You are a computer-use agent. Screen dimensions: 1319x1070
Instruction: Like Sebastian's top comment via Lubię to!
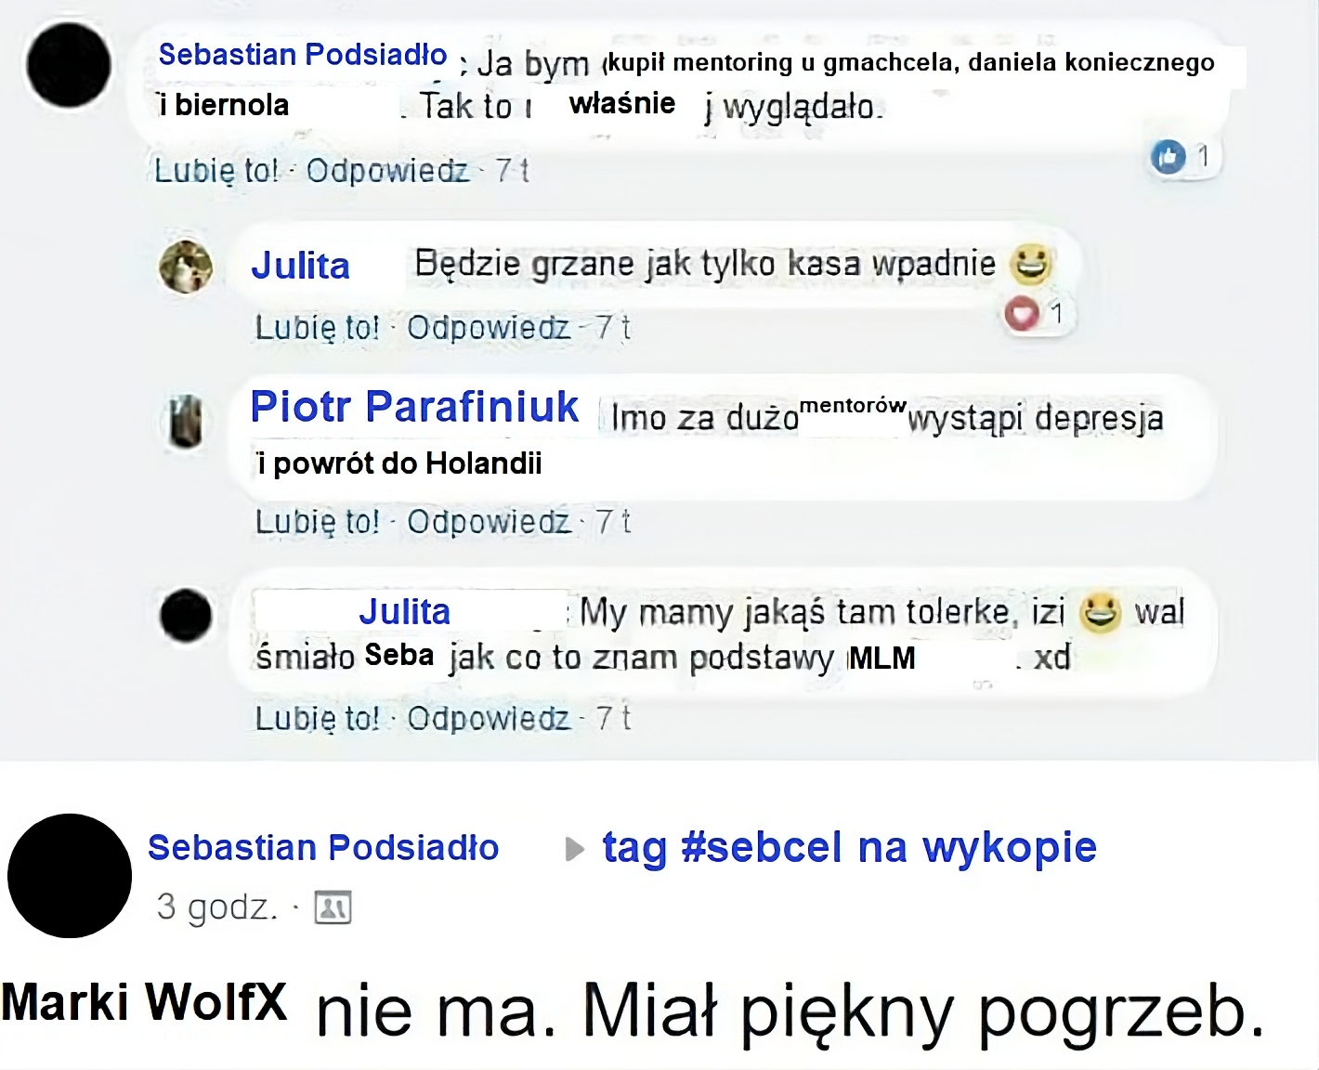[216, 171]
